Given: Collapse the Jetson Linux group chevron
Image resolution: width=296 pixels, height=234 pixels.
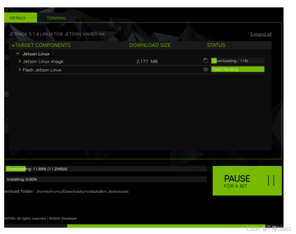Looking at the screenshot, I should point(18,54).
